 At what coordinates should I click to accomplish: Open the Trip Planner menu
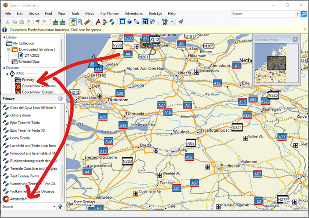point(109,13)
